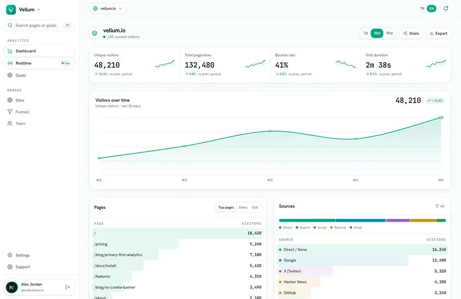
Task: Switch language to EN
Action: (432, 8)
